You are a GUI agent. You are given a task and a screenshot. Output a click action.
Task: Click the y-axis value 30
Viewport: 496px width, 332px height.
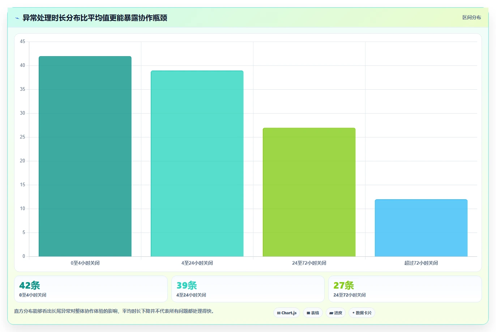coord(22,113)
